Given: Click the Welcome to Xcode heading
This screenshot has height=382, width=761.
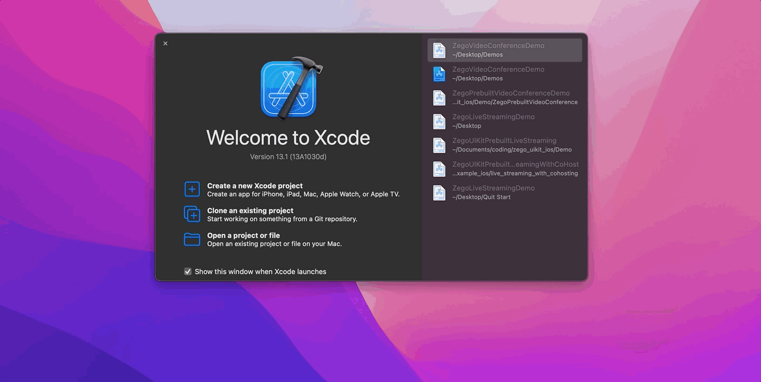Looking at the screenshot, I should pos(288,138).
